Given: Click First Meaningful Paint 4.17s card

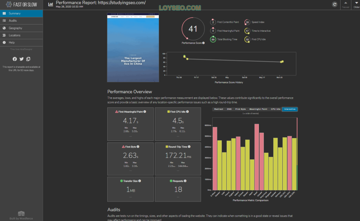Looking at the screenshot, I should [x=130, y=124].
